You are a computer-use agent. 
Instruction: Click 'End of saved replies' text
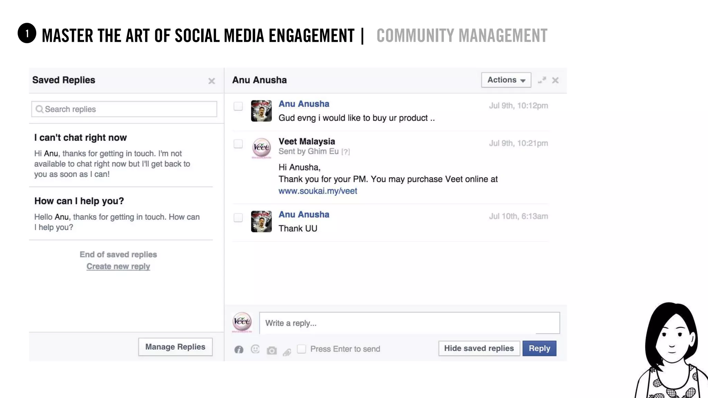click(118, 255)
